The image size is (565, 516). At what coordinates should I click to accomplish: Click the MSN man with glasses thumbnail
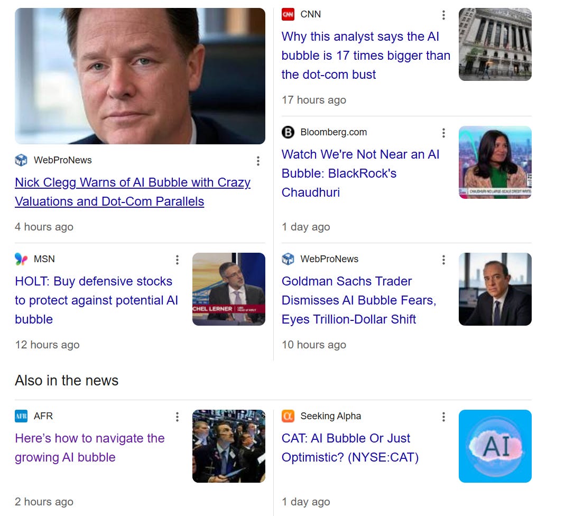(x=229, y=289)
